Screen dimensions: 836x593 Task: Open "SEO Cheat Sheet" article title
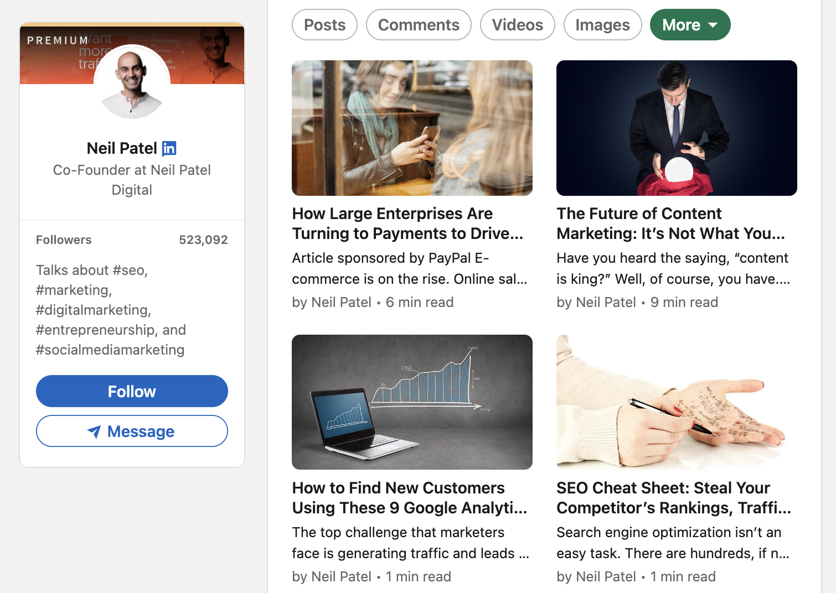673,498
